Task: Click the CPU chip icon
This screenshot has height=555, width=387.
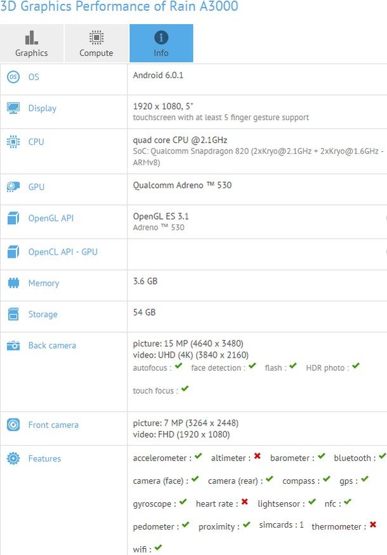Action: point(13,142)
